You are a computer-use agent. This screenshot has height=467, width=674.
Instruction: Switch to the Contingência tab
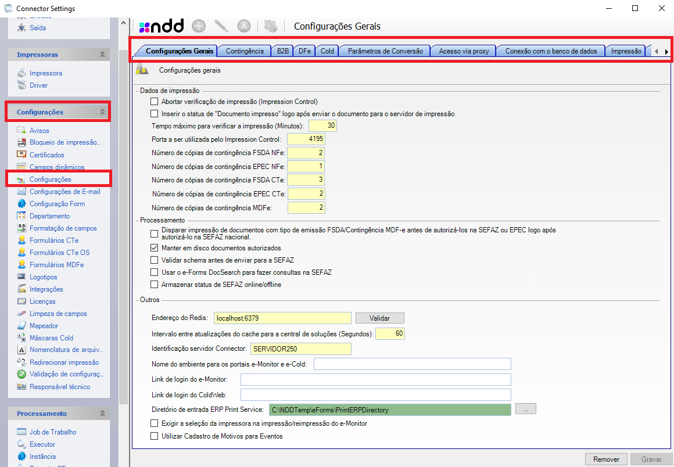[x=244, y=51]
